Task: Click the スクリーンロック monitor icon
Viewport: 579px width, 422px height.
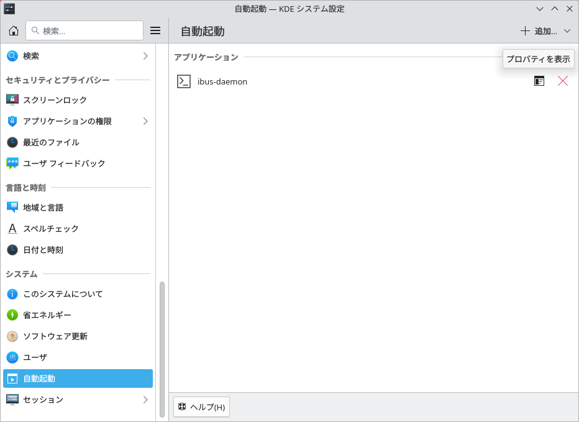Action: (12, 100)
